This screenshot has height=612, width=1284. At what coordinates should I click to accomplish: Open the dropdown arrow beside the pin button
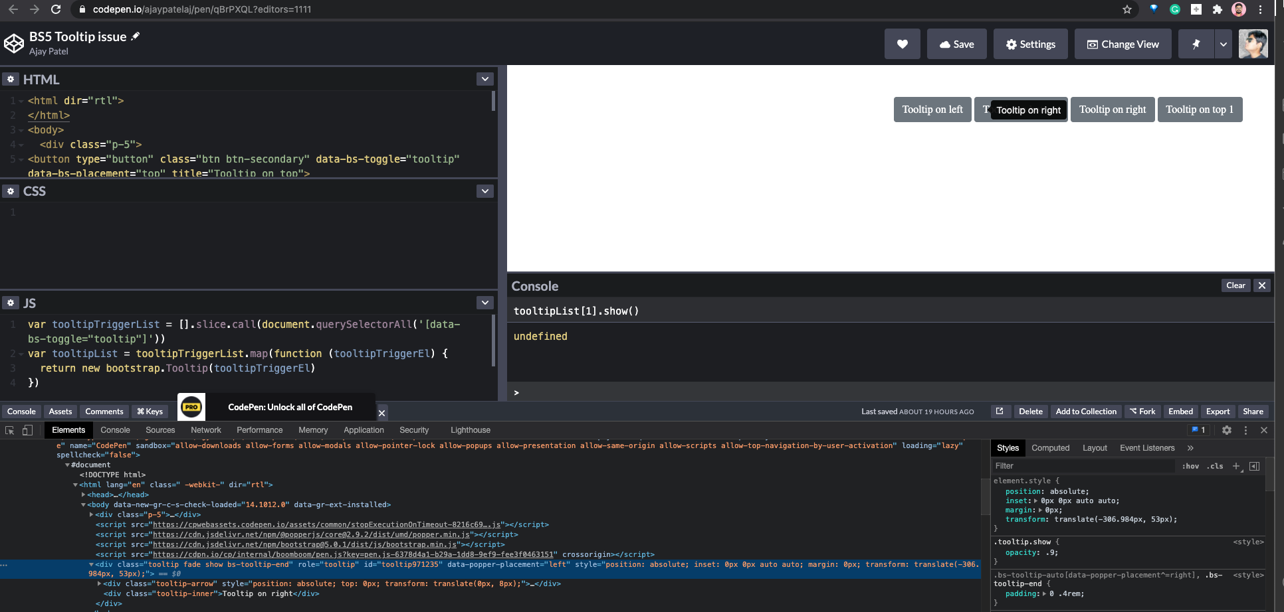coord(1224,44)
